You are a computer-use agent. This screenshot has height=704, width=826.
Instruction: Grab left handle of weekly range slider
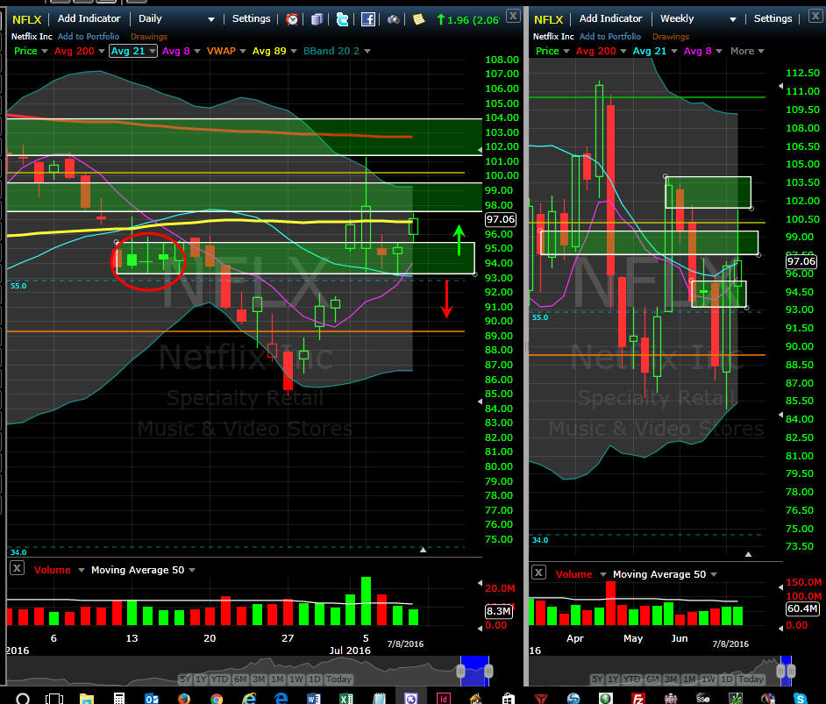780,671
